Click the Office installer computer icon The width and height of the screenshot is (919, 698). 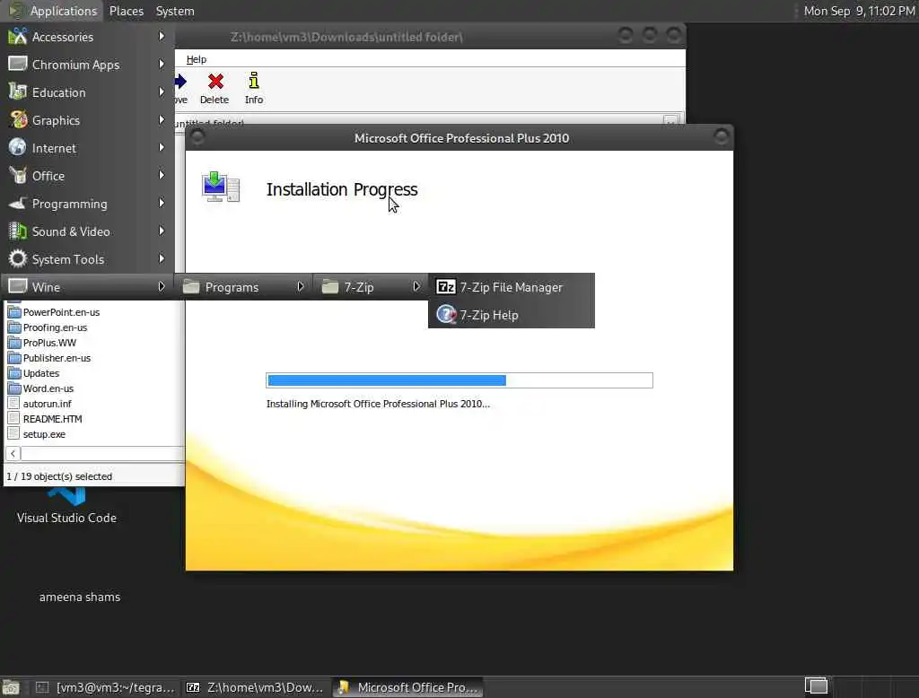[221, 187]
